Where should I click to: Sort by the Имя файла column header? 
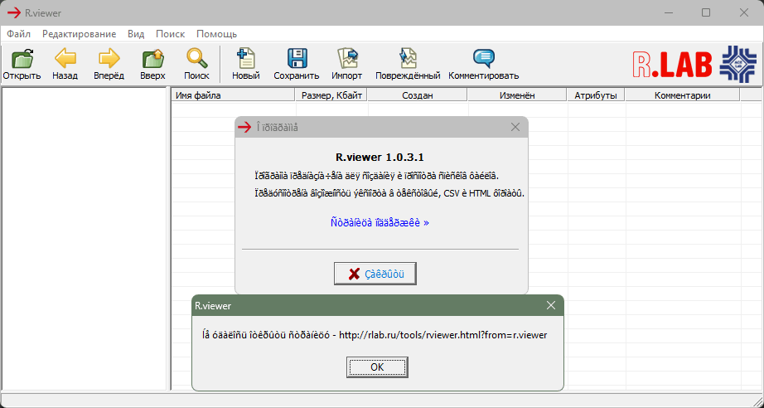[x=233, y=95]
